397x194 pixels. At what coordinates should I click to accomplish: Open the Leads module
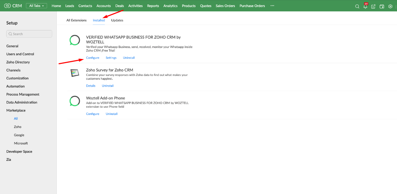coord(70,6)
